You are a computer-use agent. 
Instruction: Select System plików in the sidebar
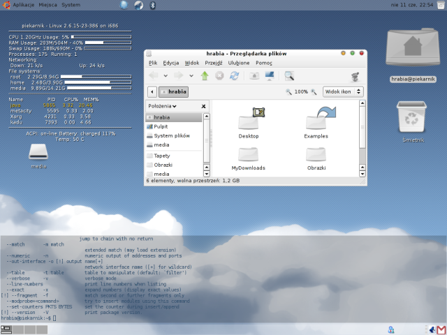[174, 135]
